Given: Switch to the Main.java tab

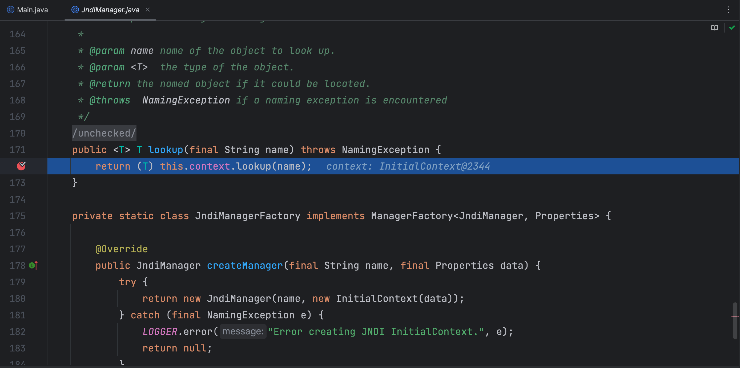Looking at the screenshot, I should [x=27, y=10].
